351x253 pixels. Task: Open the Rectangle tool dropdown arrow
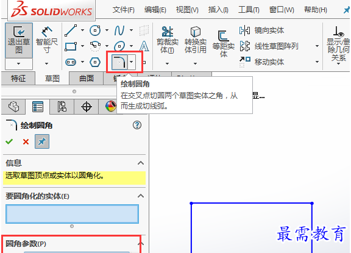coord(82,46)
